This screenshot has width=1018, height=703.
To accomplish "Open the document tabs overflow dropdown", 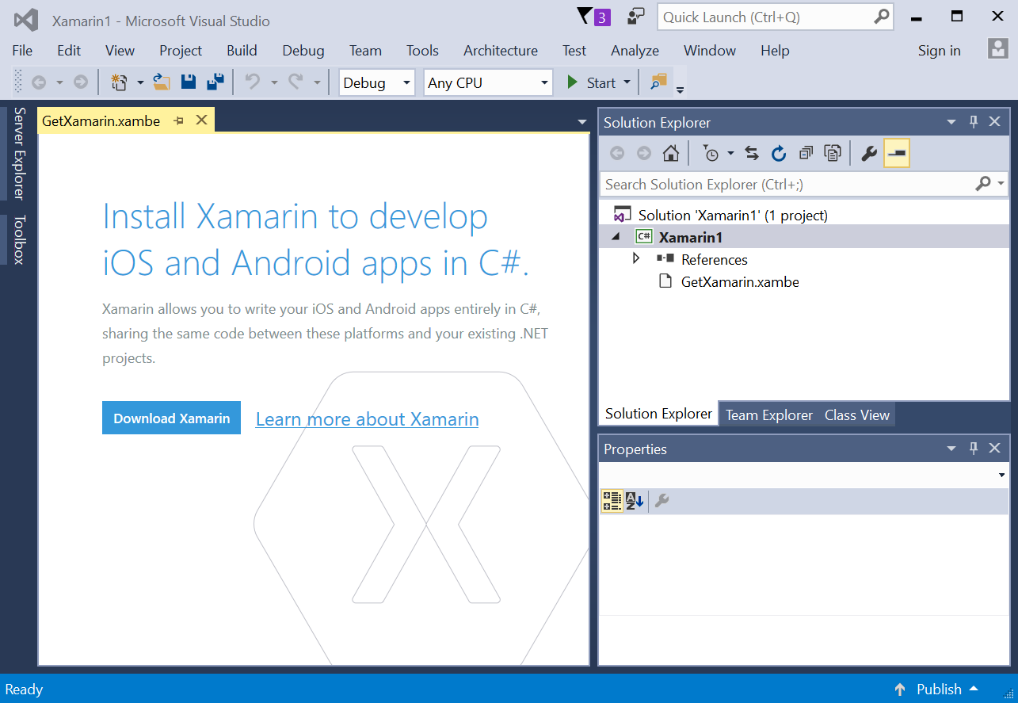I will pos(582,122).
